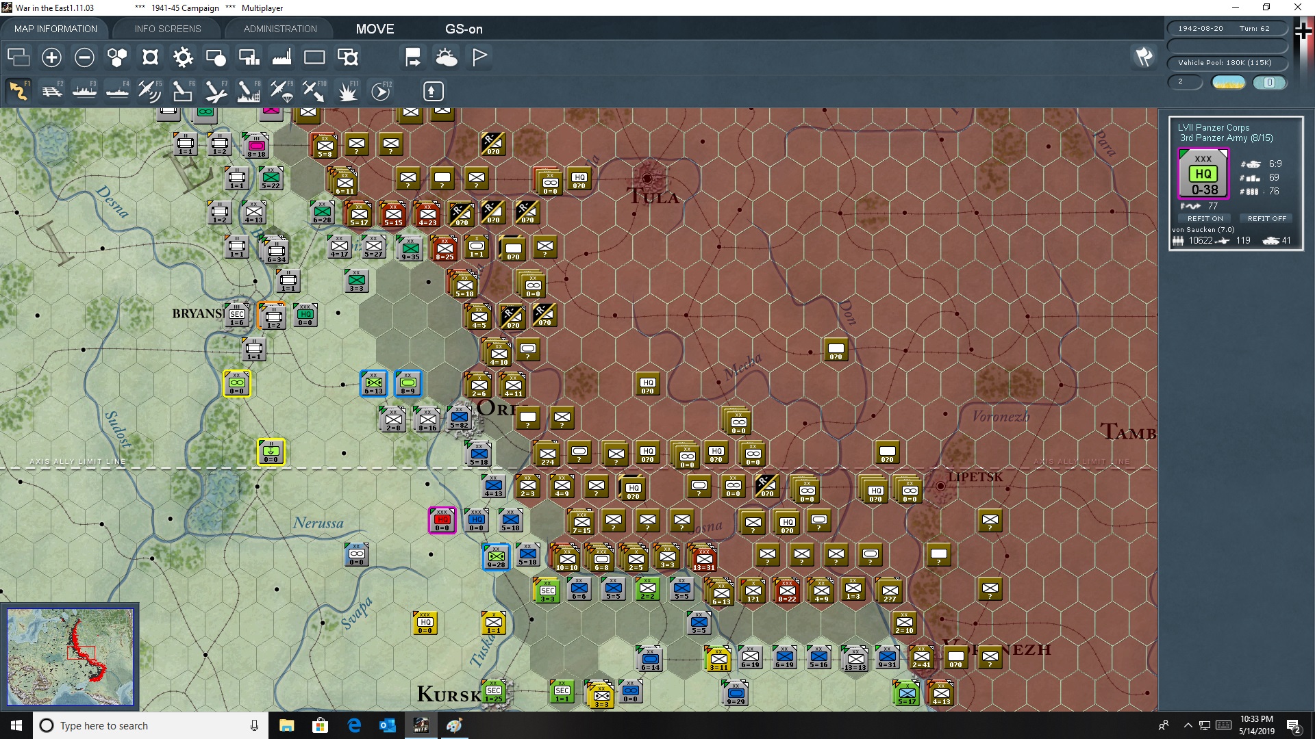Click the rectangle with gear toolbar icon

click(348, 57)
